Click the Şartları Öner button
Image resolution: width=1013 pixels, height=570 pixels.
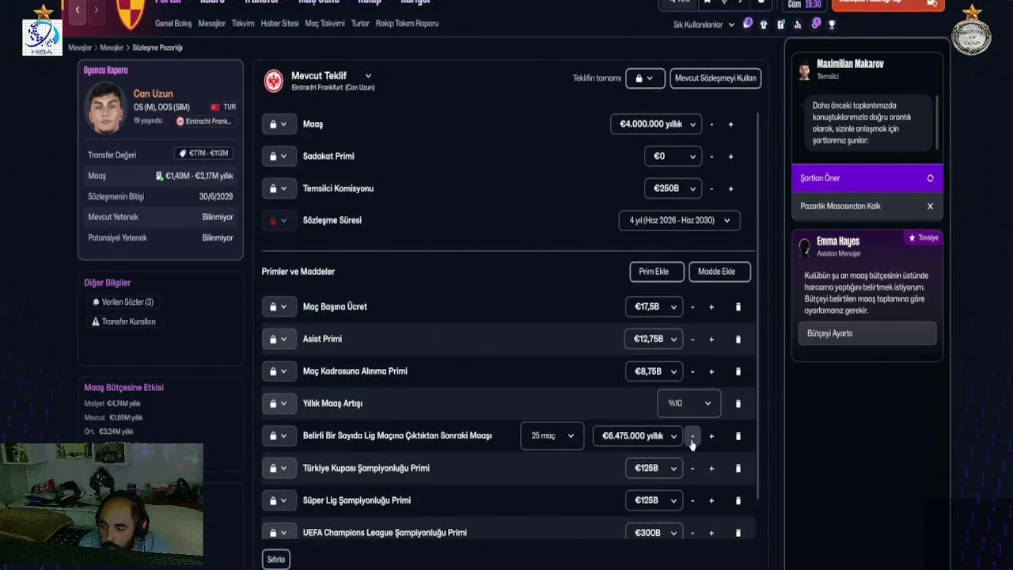click(x=867, y=178)
